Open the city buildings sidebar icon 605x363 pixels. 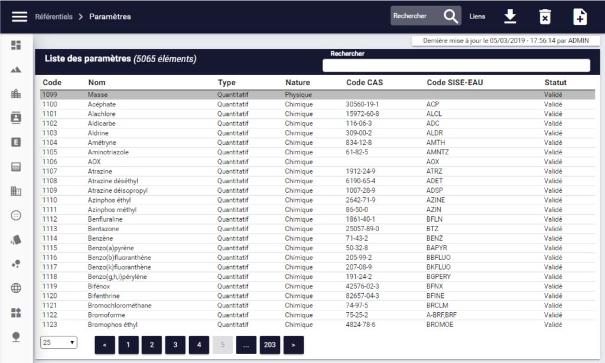[16, 93]
